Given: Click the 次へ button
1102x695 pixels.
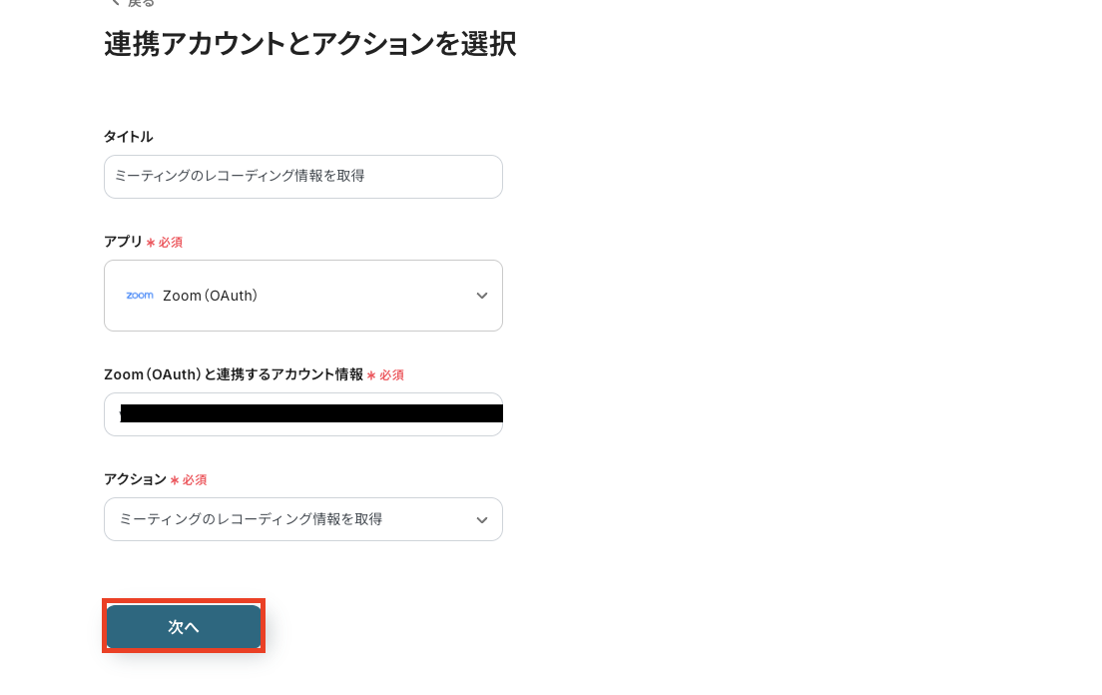Looking at the screenshot, I should point(184,626).
